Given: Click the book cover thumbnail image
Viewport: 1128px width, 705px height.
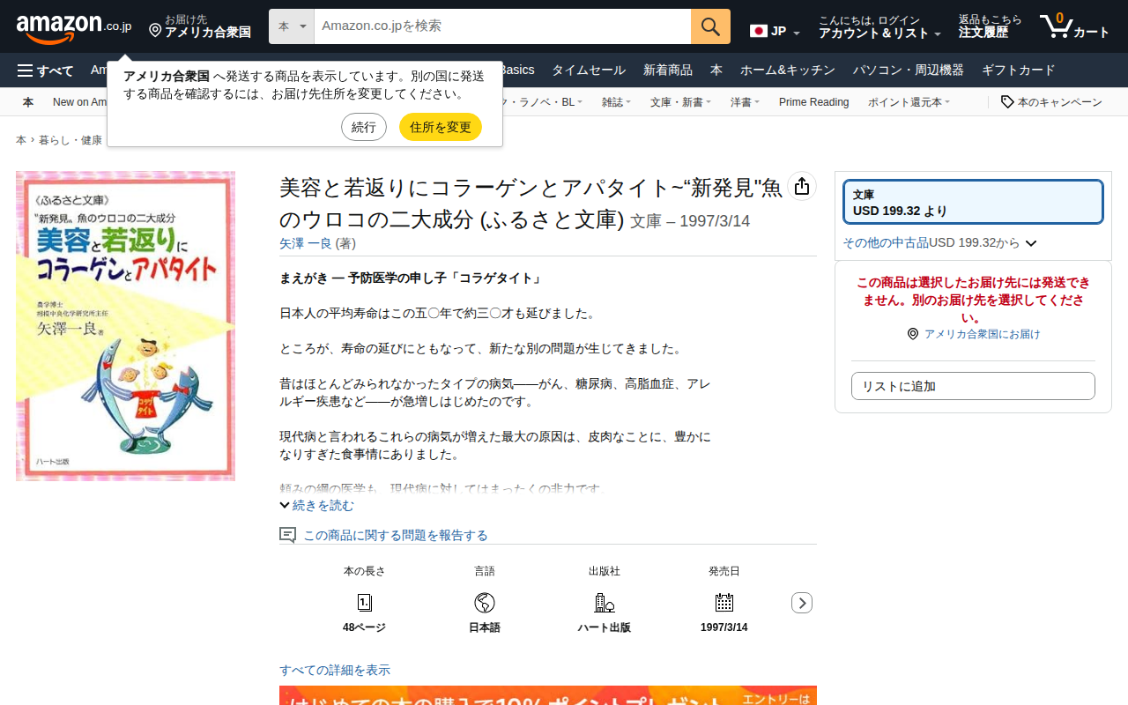Looking at the screenshot, I should point(125,326).
